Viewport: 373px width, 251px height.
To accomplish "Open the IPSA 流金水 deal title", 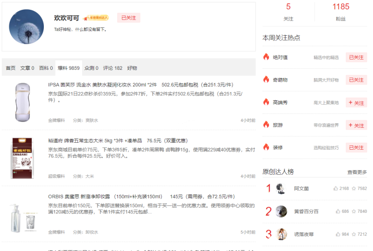I will (x=140, y=85).
